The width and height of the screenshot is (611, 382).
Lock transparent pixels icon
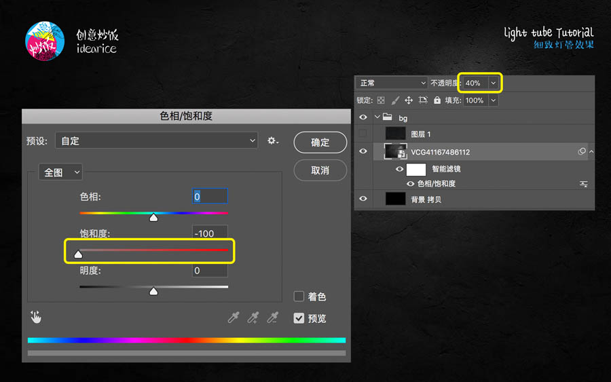tap(381, 100)
